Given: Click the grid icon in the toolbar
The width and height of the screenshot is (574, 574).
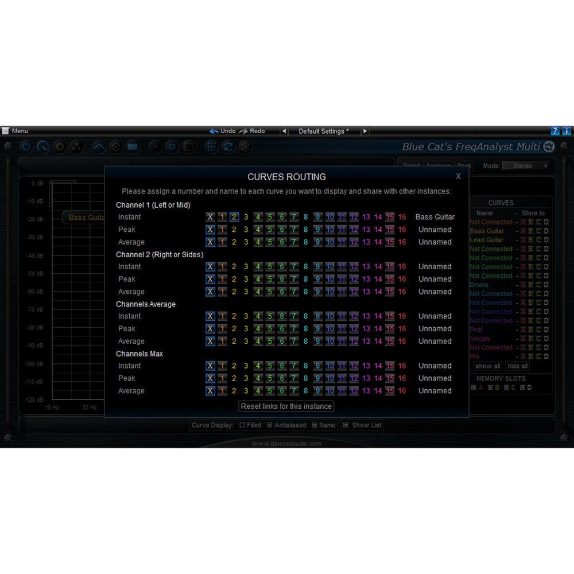Looking at the screenshot, I should click(211, 146).
